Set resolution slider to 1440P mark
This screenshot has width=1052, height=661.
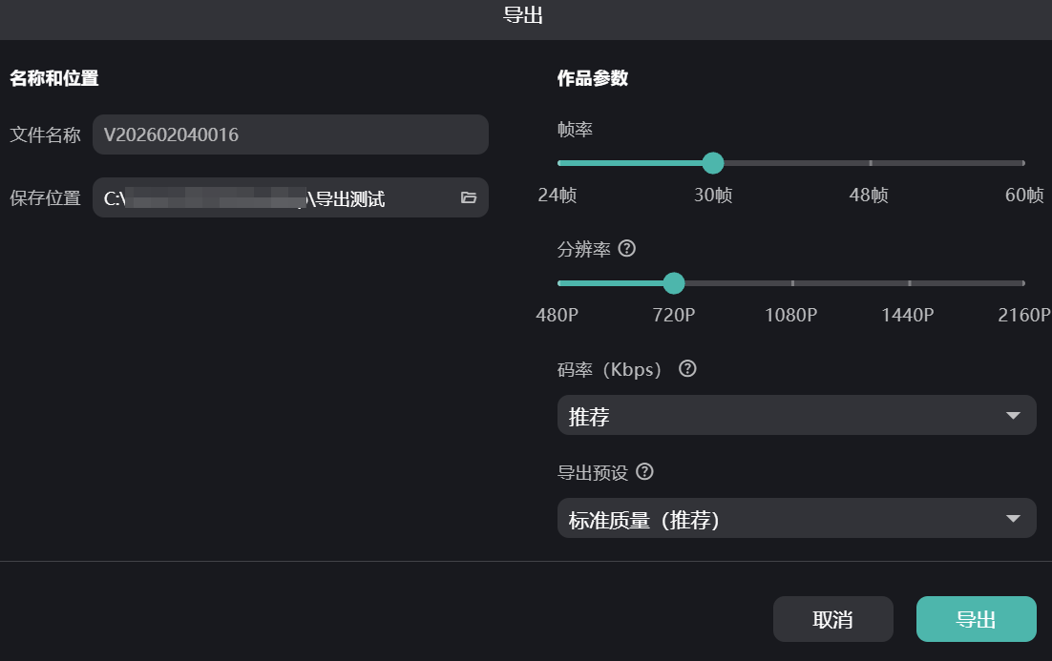(x=909, y=283)
